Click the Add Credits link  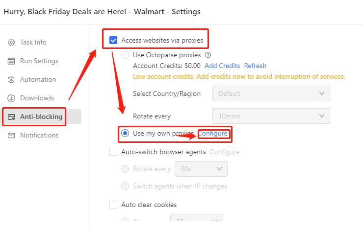point(222,66)
